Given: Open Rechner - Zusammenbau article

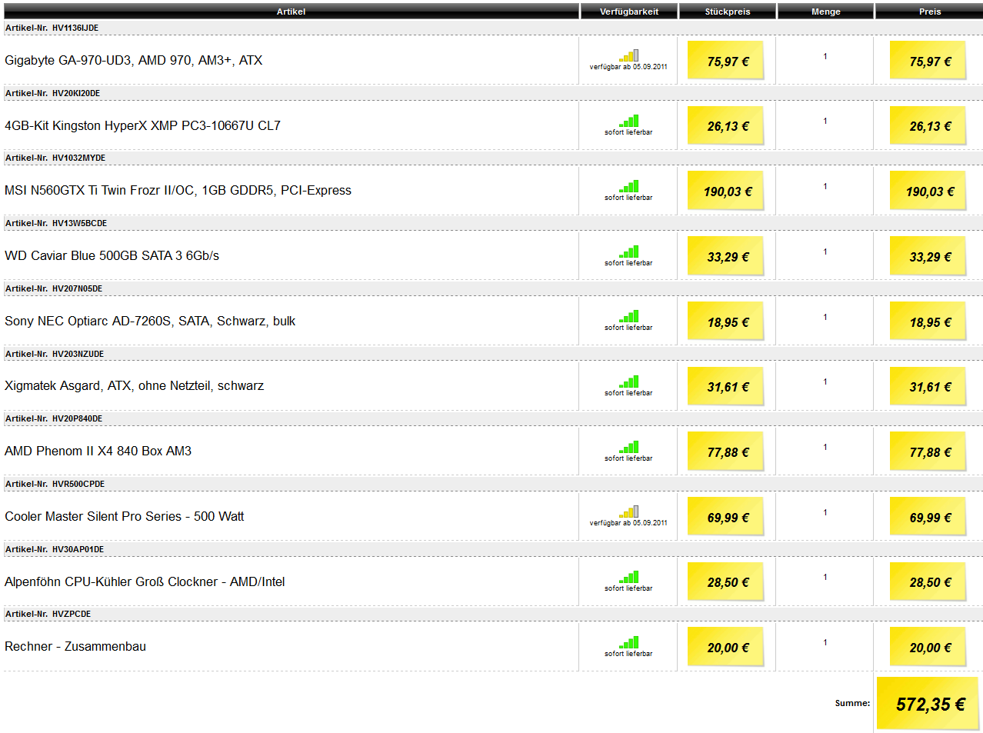Looking at the screenshot, I should [75, 646].
